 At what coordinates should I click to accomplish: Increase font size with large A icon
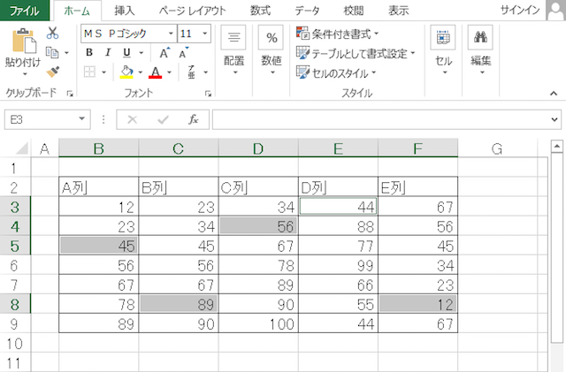(x=164, y=53)
